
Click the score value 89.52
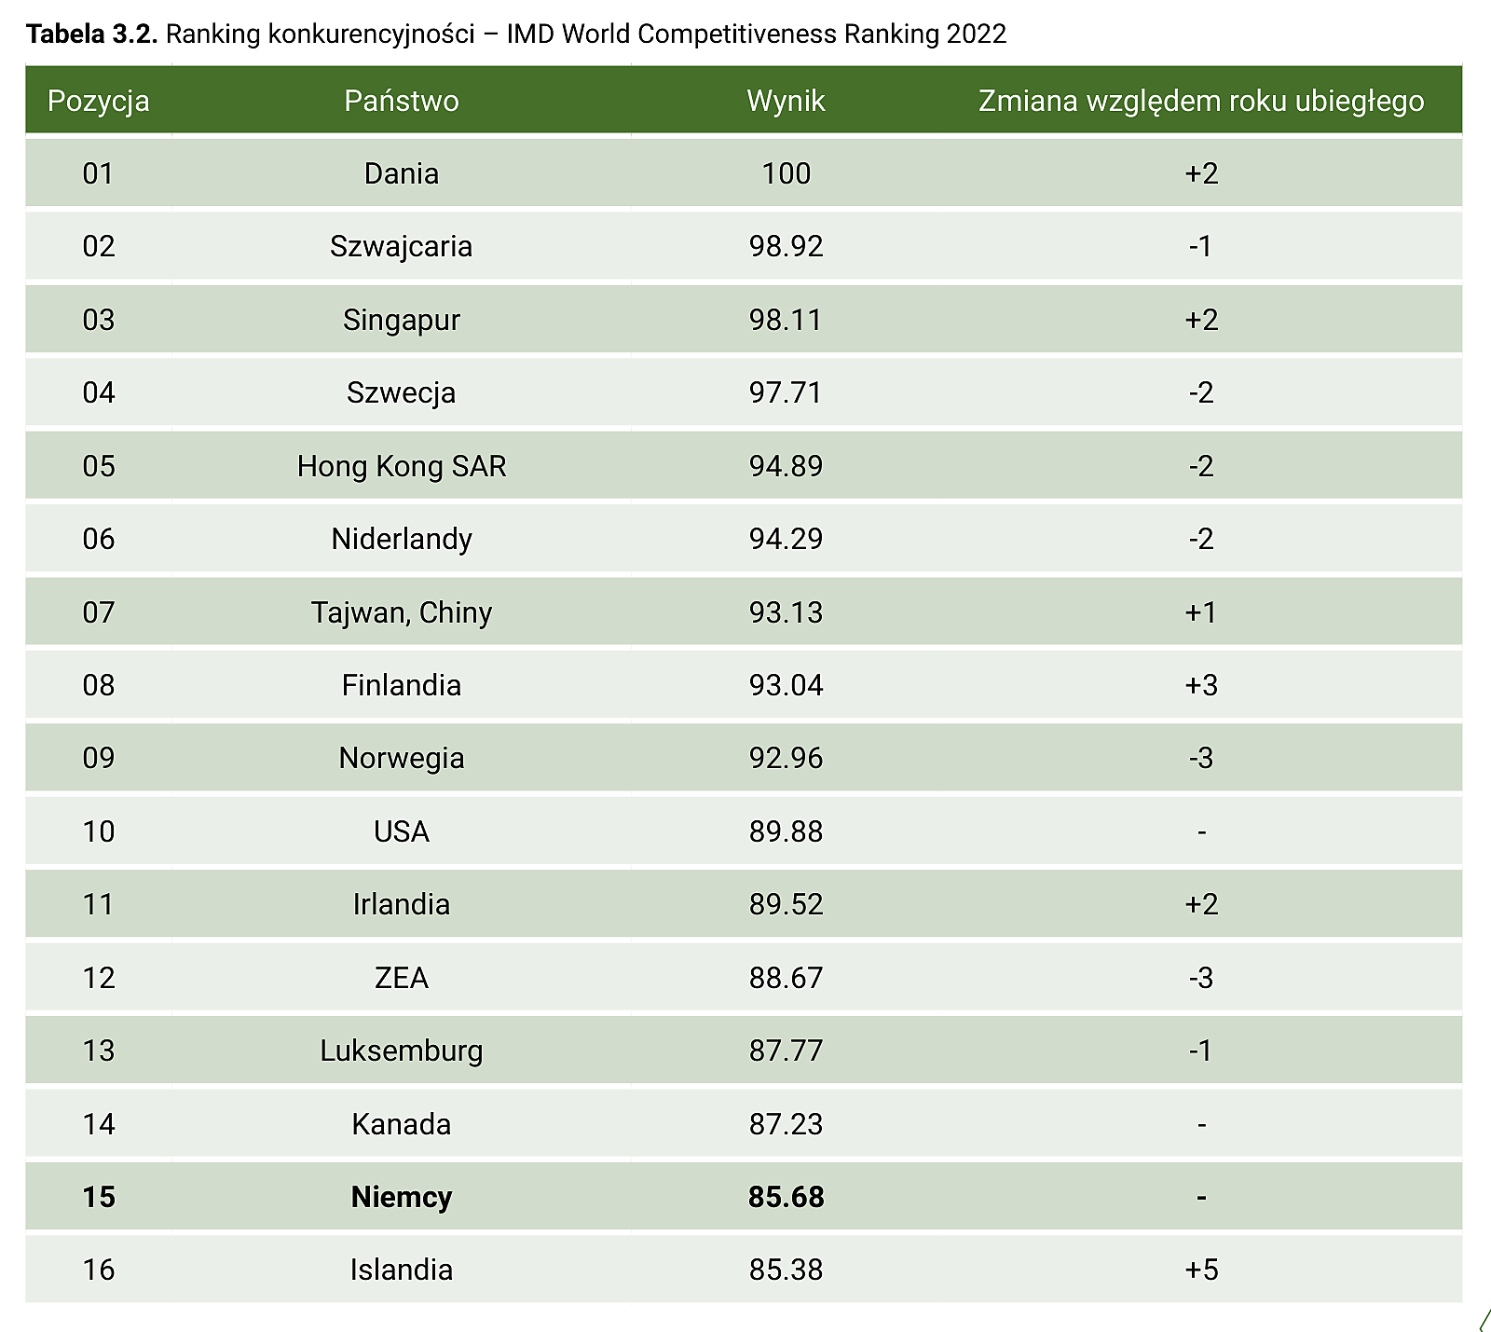click(787, 904)
